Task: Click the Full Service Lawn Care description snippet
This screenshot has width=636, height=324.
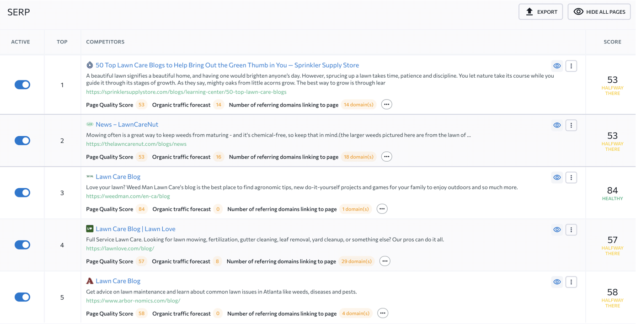Action: pos(265,239)
